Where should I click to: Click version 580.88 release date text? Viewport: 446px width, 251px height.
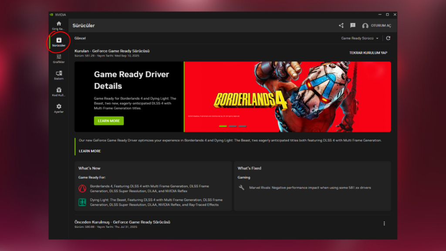click(x=106, y=227)
